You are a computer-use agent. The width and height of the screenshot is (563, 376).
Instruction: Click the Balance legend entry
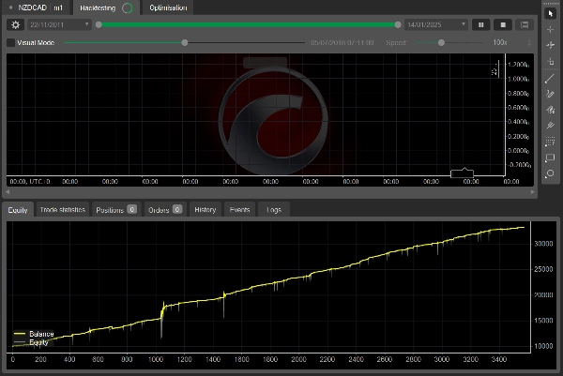click(34, 334)
